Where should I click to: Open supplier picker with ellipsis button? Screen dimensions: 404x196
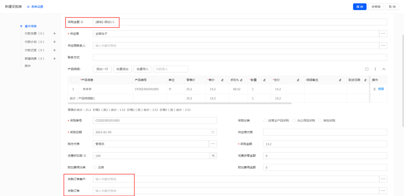pyautogui.click(x=383, y=34)
